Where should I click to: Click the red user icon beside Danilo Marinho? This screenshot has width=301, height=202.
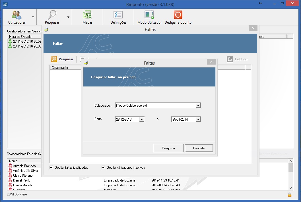pyautogui.click(x=10, y=185)
